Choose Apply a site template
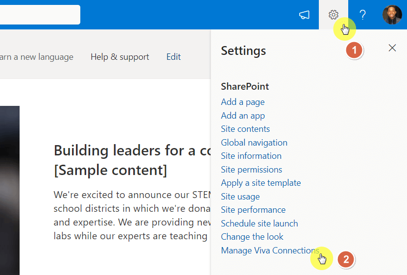The height and width of the screenshot is (275, 407). [x=261, y=183]
